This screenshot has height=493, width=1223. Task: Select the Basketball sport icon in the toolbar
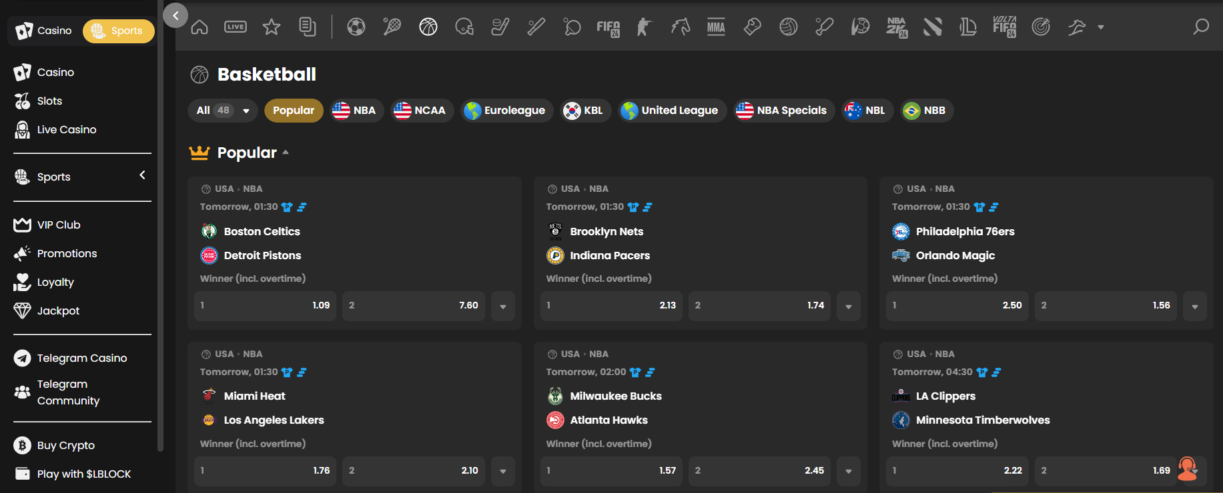(x=428, y=27)
